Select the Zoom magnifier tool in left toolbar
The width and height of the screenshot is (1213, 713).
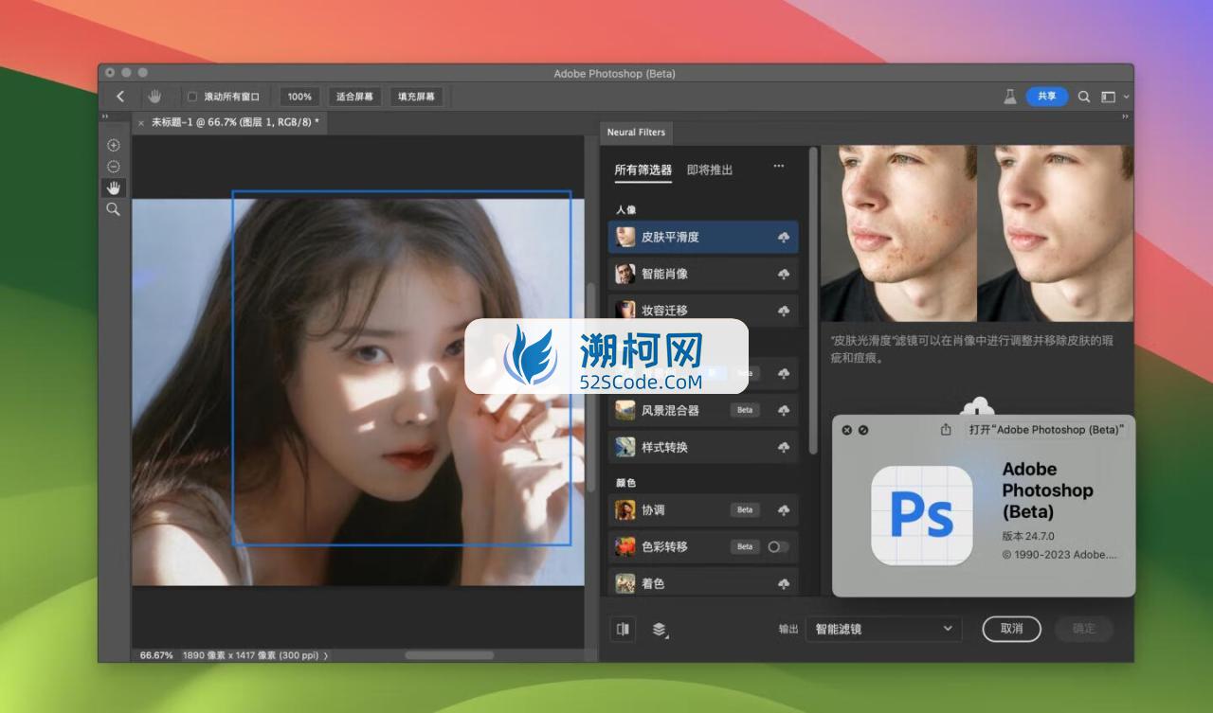tap(114, 209)
